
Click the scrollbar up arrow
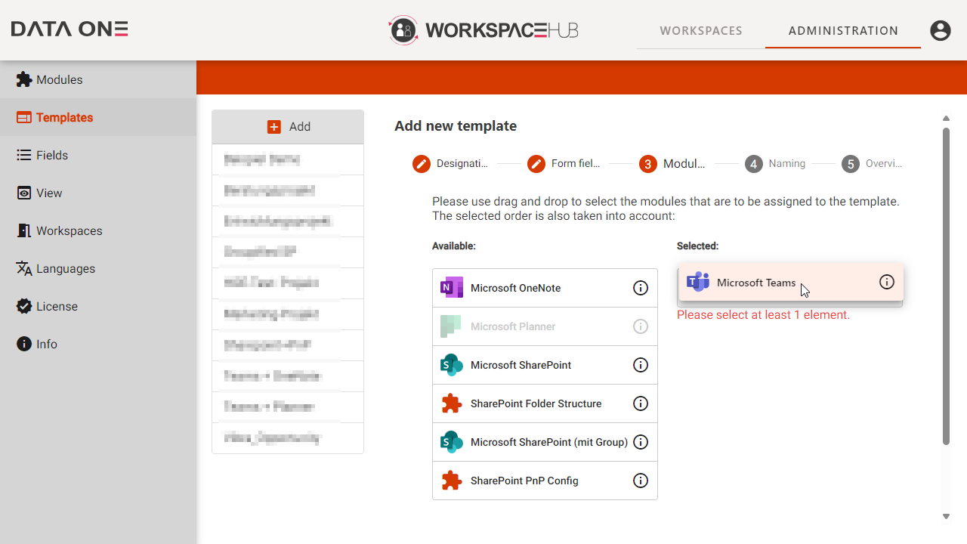[946, 118]
